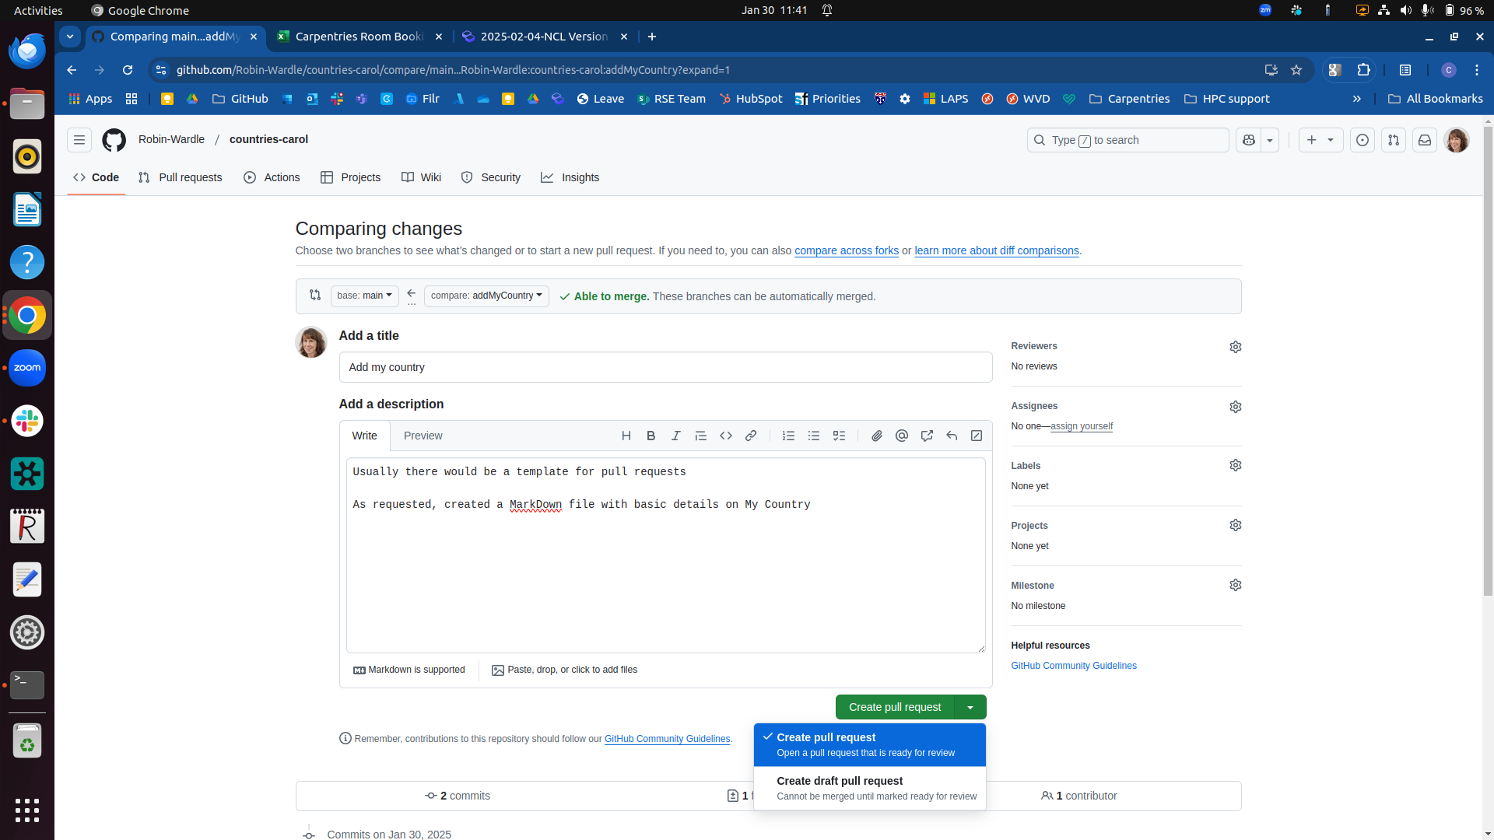Attach a file using the paperclip icon
Viewport: 1494px width, 840px height.
pos(877,436)
